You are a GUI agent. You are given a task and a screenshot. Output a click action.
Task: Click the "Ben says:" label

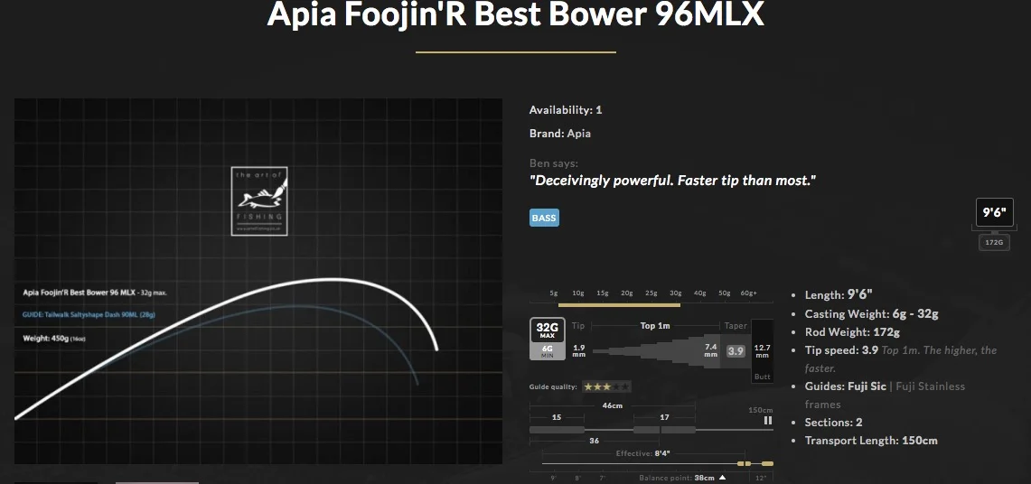tap(554, 163)
